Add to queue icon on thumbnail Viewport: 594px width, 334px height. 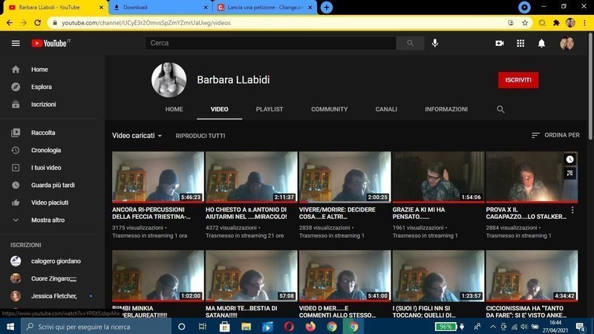tap(569, 173)
